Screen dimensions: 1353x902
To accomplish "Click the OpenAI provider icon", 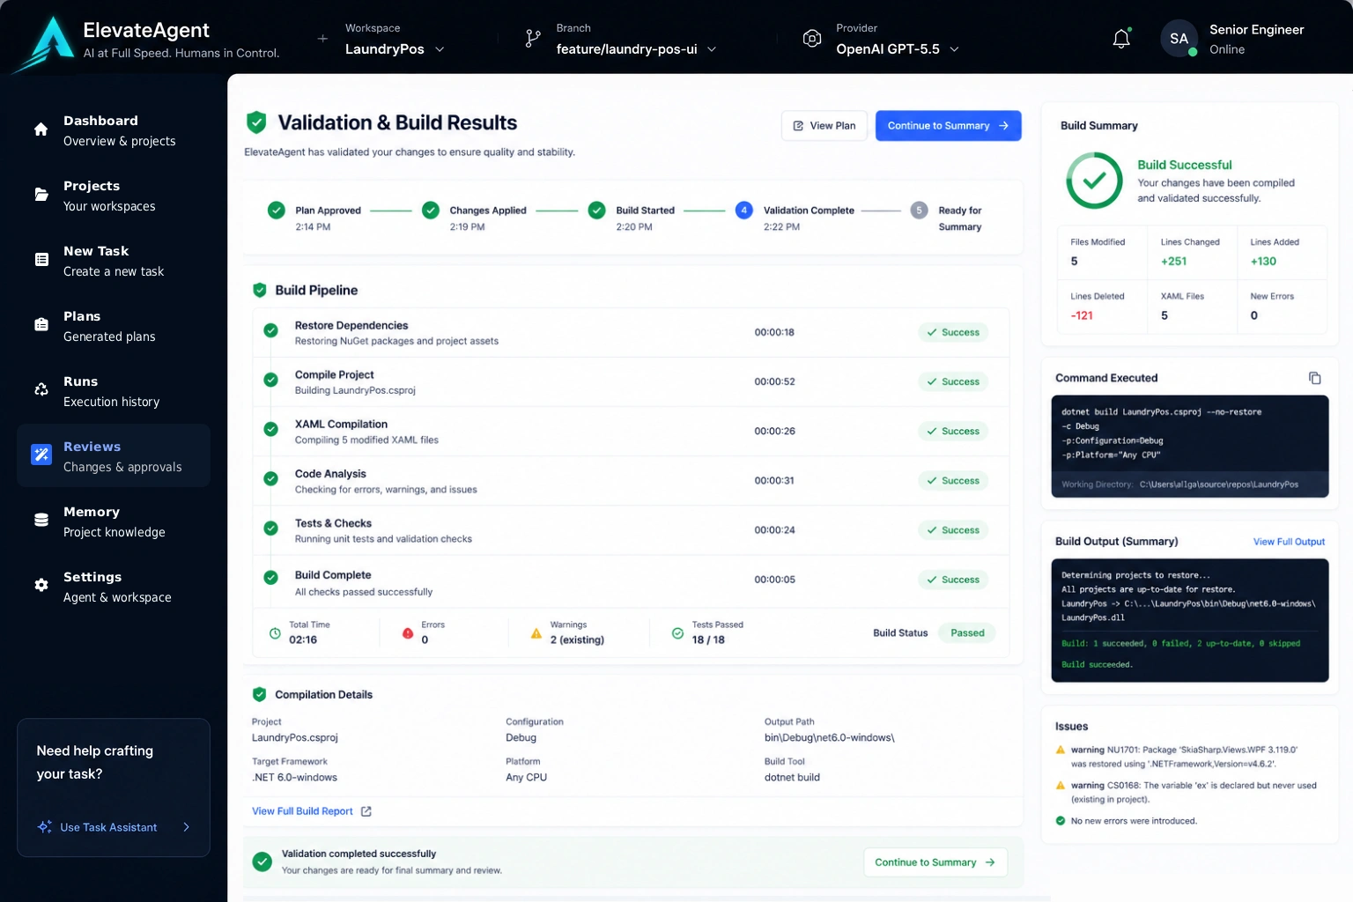I will pos(812,39).
